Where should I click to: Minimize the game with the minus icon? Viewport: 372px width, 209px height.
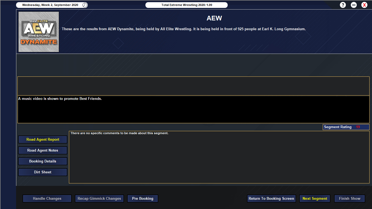[x=354, y=5]
